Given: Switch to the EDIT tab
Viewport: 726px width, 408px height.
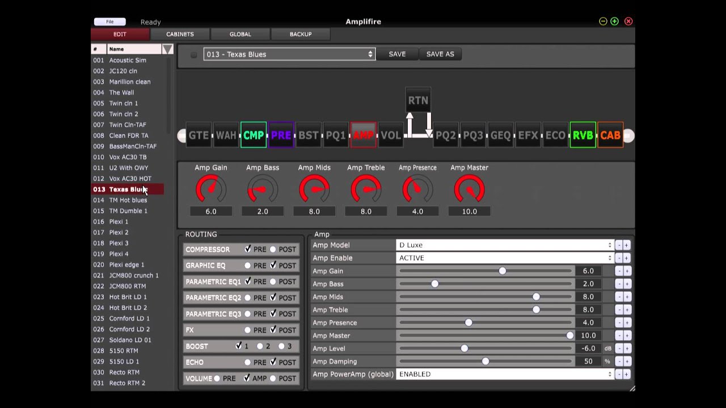Looking at the screenshot, I should click(120, 34).
